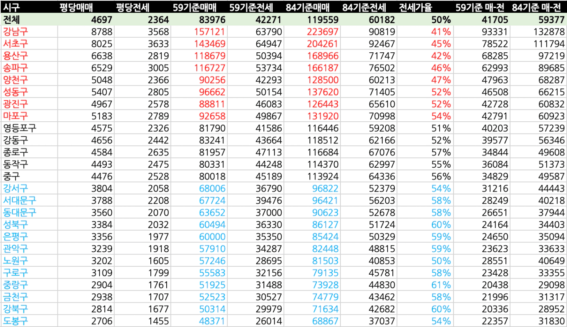
Task: Select the value 119559 in 전체 row
Action: pos(323,19)
